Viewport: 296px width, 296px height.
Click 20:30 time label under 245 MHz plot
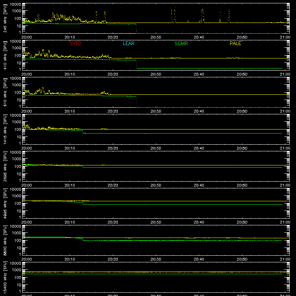tap(156, 37)
